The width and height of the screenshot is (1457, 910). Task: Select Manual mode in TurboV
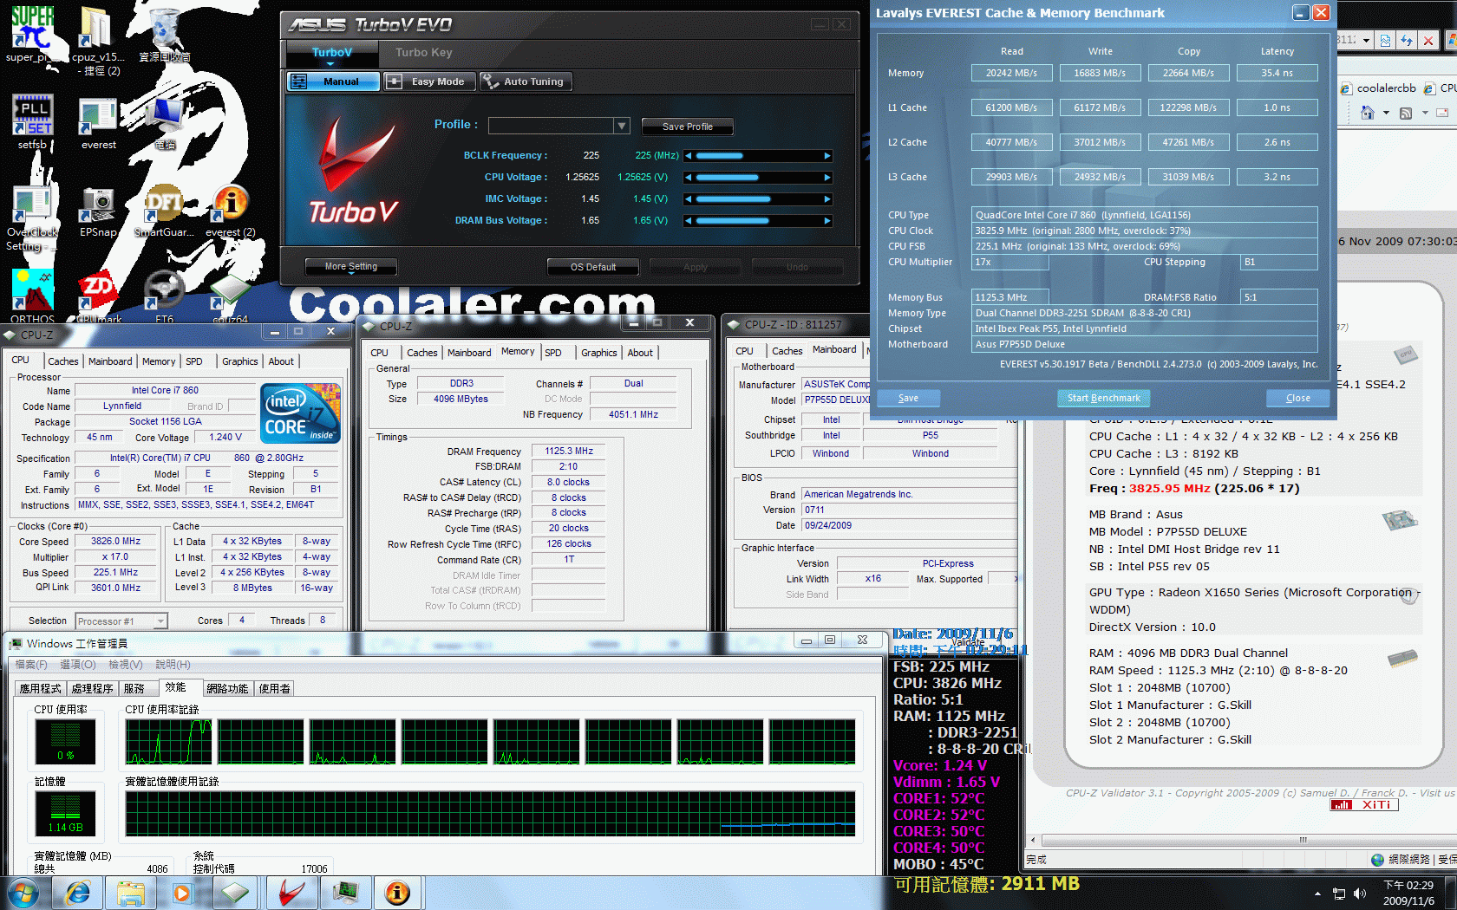point(333,81)
